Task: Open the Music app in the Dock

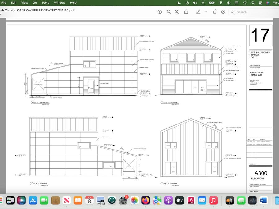Action: pos(214,200)
